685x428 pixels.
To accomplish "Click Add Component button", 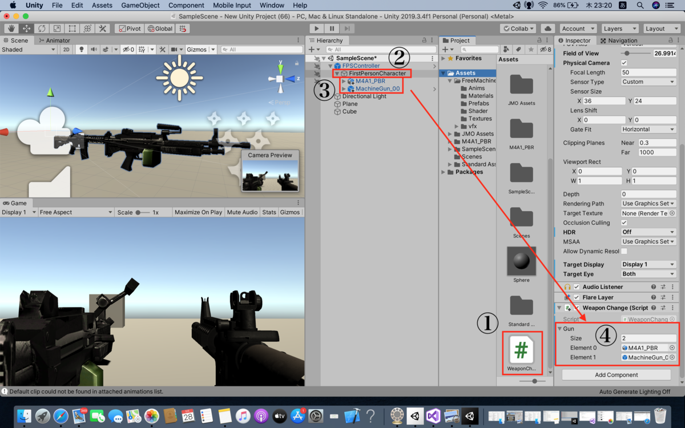I will [x=616, y=375].
